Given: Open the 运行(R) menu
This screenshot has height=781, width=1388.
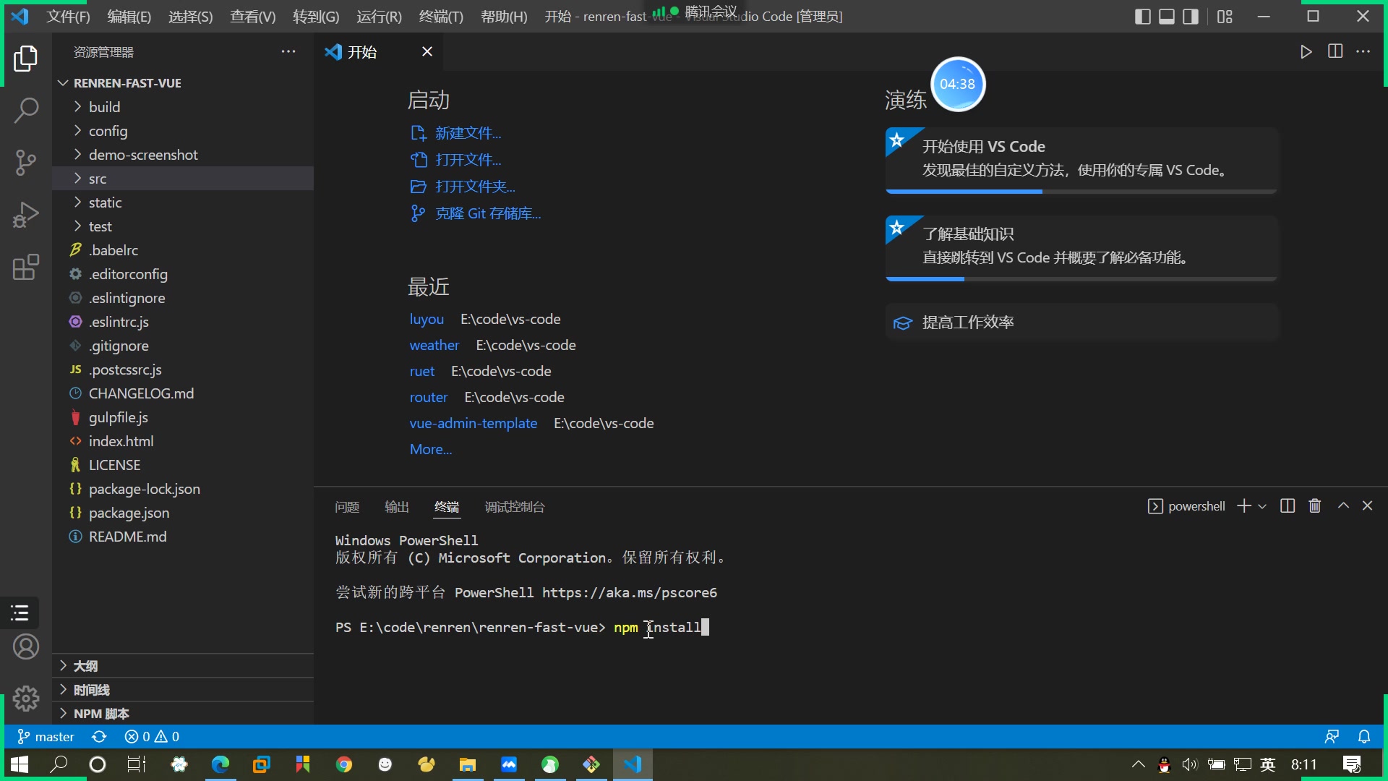Looking at the screenshot, I should (379, 16).
